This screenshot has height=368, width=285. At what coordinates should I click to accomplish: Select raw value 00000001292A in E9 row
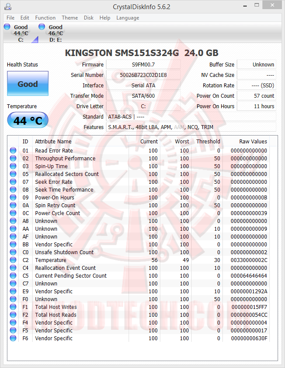point(249,291)
